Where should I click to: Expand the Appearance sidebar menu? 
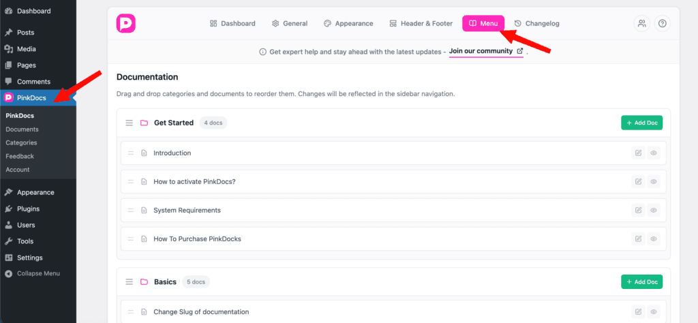[x=35, y=192]
